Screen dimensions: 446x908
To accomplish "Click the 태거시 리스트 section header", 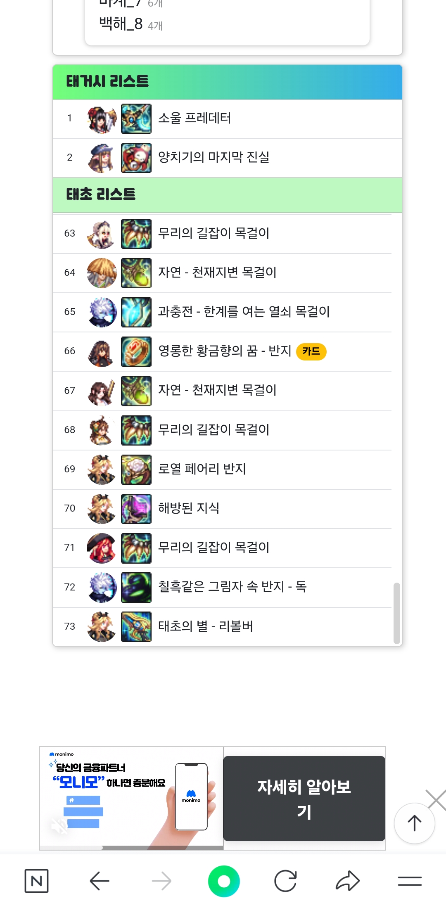I will [228, 82].
